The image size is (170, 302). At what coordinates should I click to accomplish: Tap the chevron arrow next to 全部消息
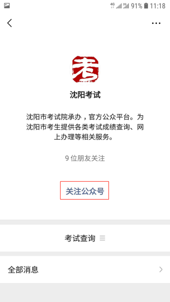[x=161, y=270]
